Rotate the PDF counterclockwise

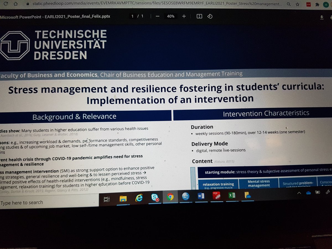coord(210,16)
